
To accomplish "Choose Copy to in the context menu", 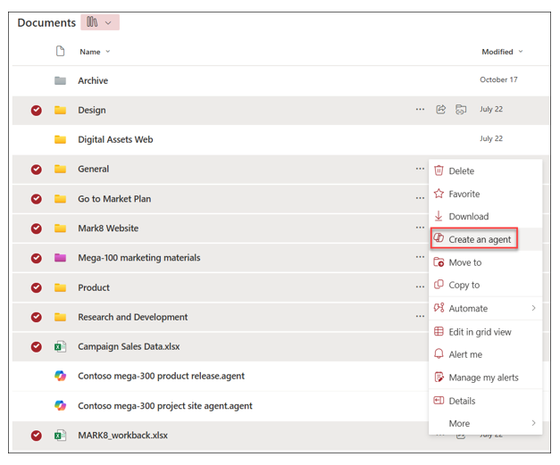I will click(485, 285).
